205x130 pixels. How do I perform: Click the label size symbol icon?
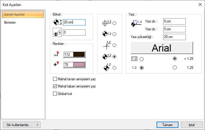[x=57, y=22]
